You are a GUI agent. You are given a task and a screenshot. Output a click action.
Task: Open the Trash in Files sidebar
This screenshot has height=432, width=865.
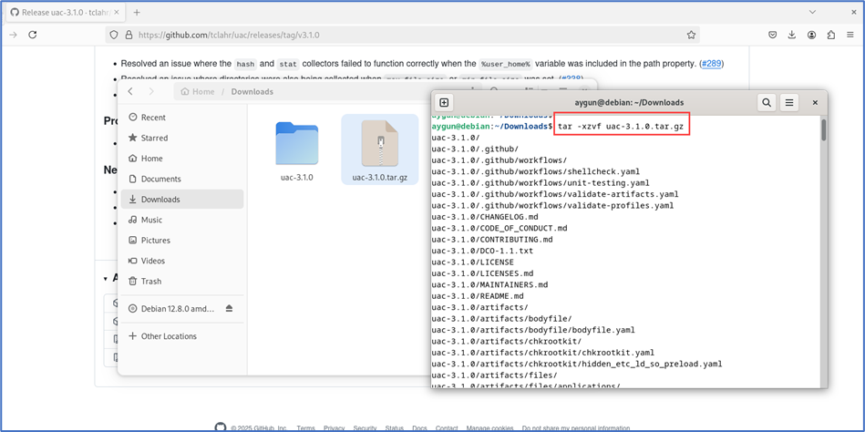pos(151,282)
